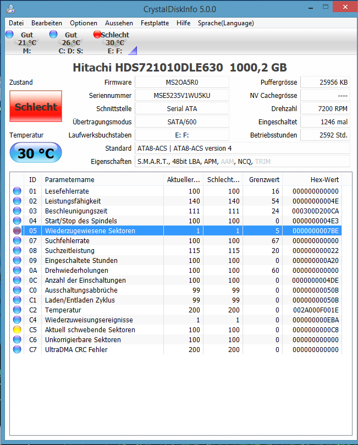Click status icon of UltraDMA CRC Fehler row
358x445 pixels.
pyautogui.click(x=17, y=350)
